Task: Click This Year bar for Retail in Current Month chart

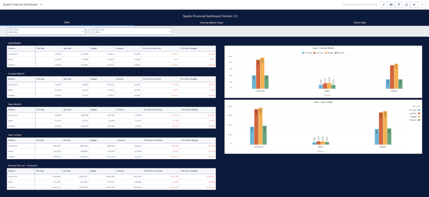Action: pyautogui.click(x=321, y=86)
